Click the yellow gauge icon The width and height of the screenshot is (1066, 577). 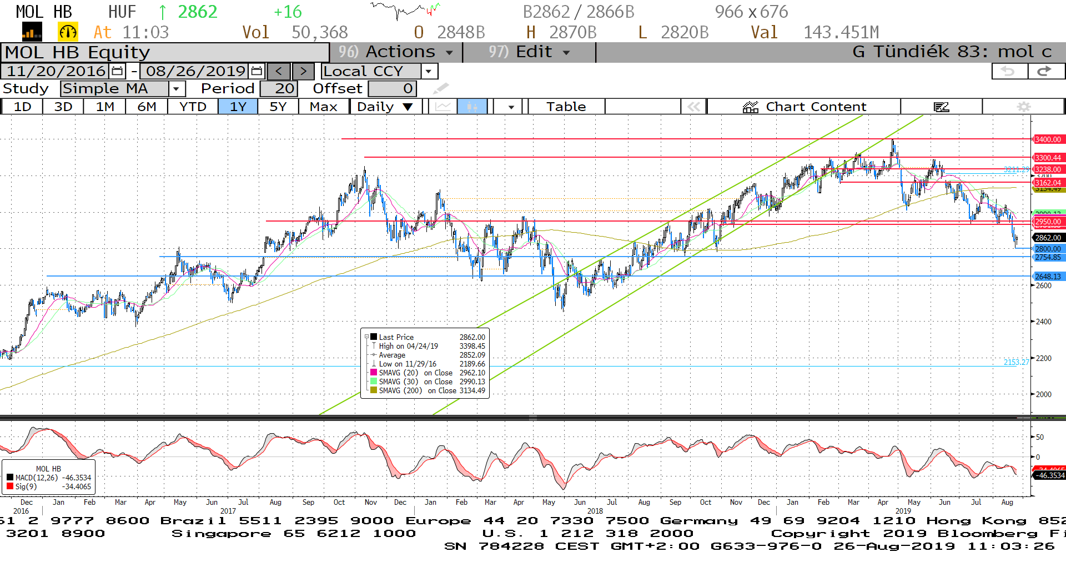68,32
